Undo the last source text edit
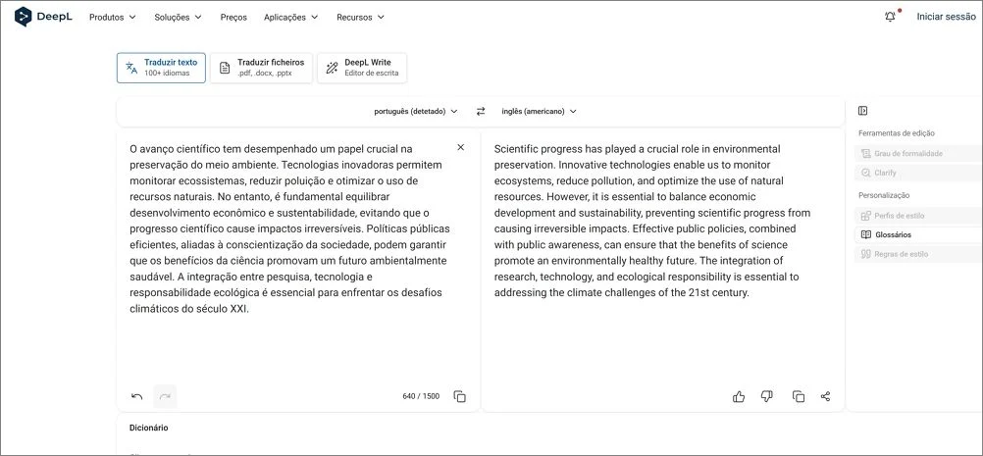Screen dimensions: 983x456 137,396
